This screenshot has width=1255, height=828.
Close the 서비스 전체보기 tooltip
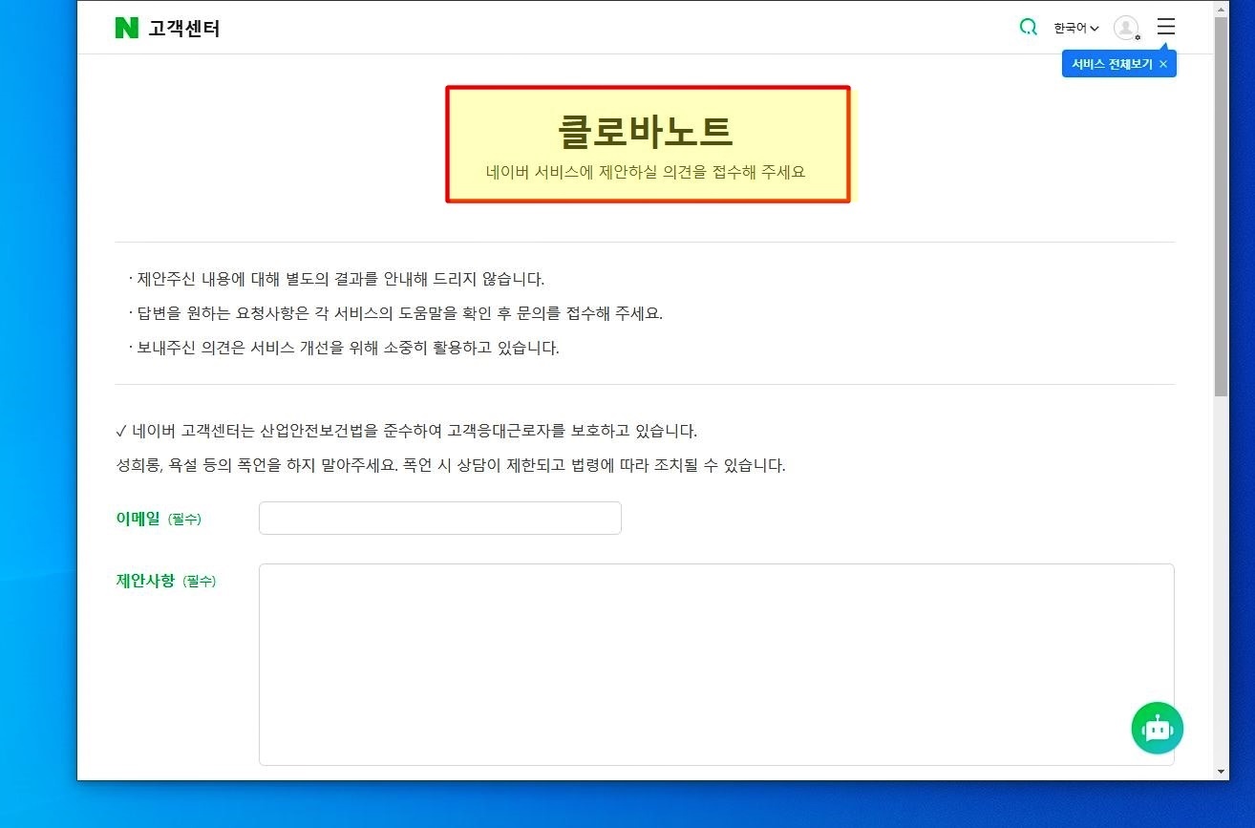pyautogui.click(x=1163, y=64)
